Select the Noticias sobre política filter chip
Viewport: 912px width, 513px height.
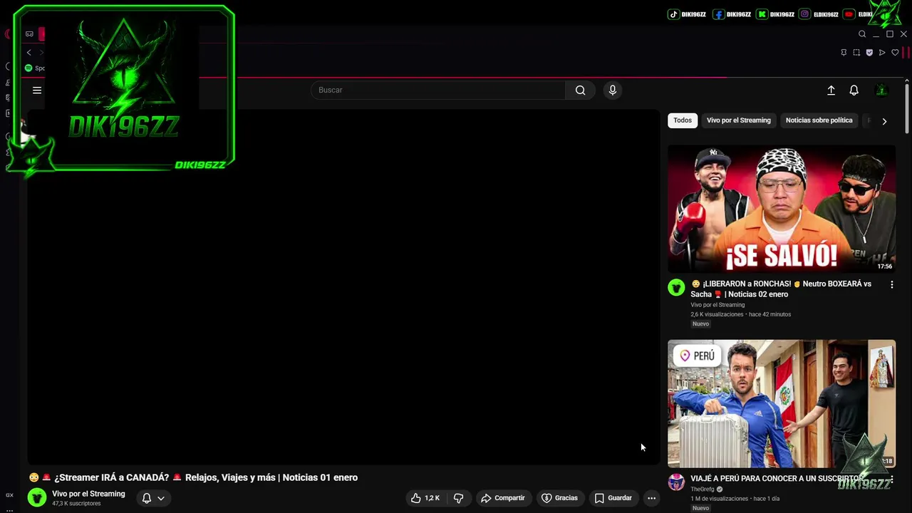click(819, 120)
